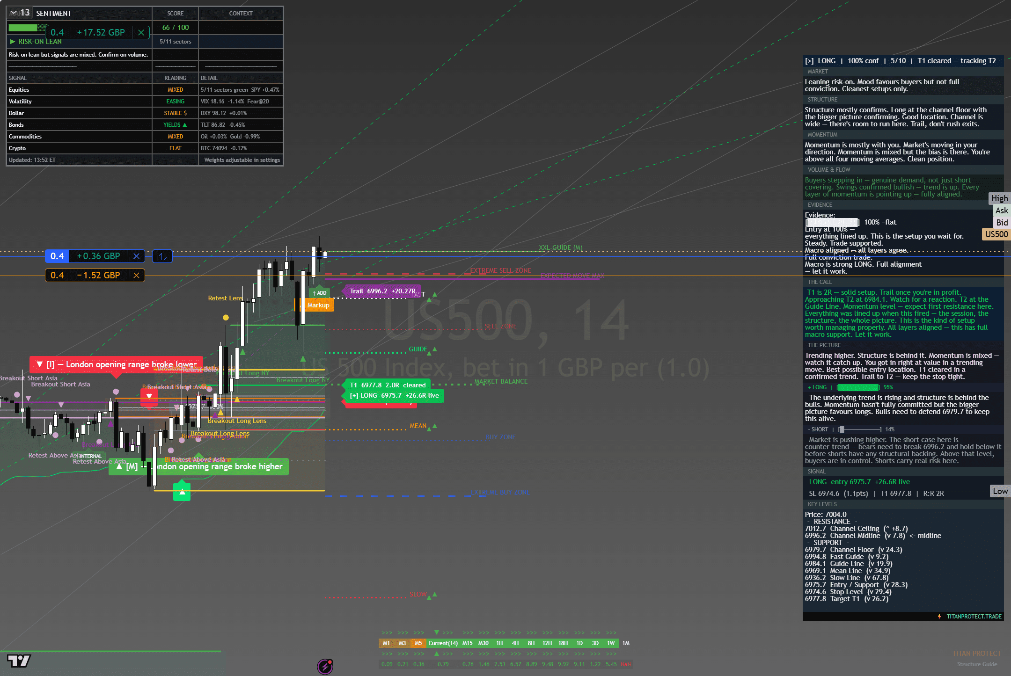
Task: Click the LONG entry 6975.7 signal line
Action: coord(859,482)
